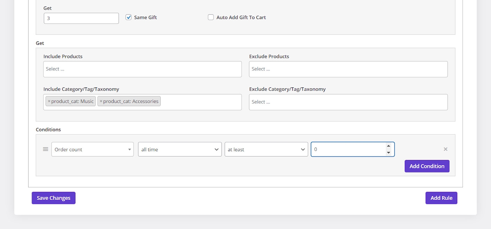
Task: Decrement the order count value
Action: click(388, 153)
